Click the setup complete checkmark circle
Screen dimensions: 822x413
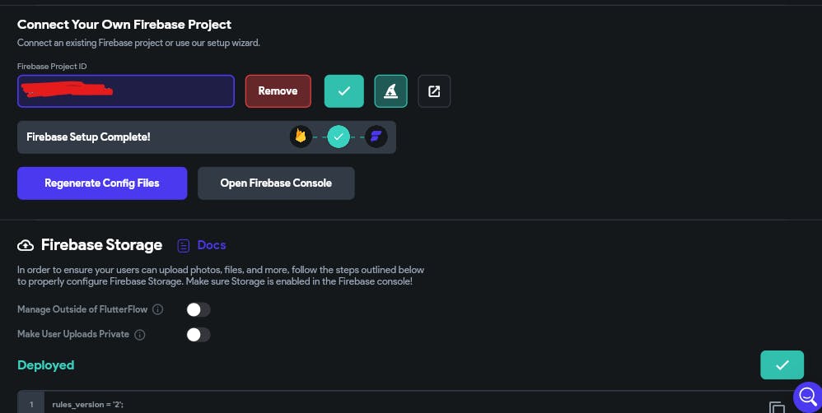tap(339, 137)
